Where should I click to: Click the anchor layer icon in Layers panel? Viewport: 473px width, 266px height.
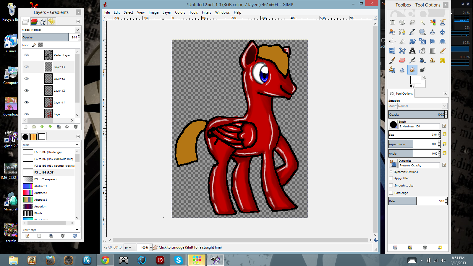(x=67, y=126)
